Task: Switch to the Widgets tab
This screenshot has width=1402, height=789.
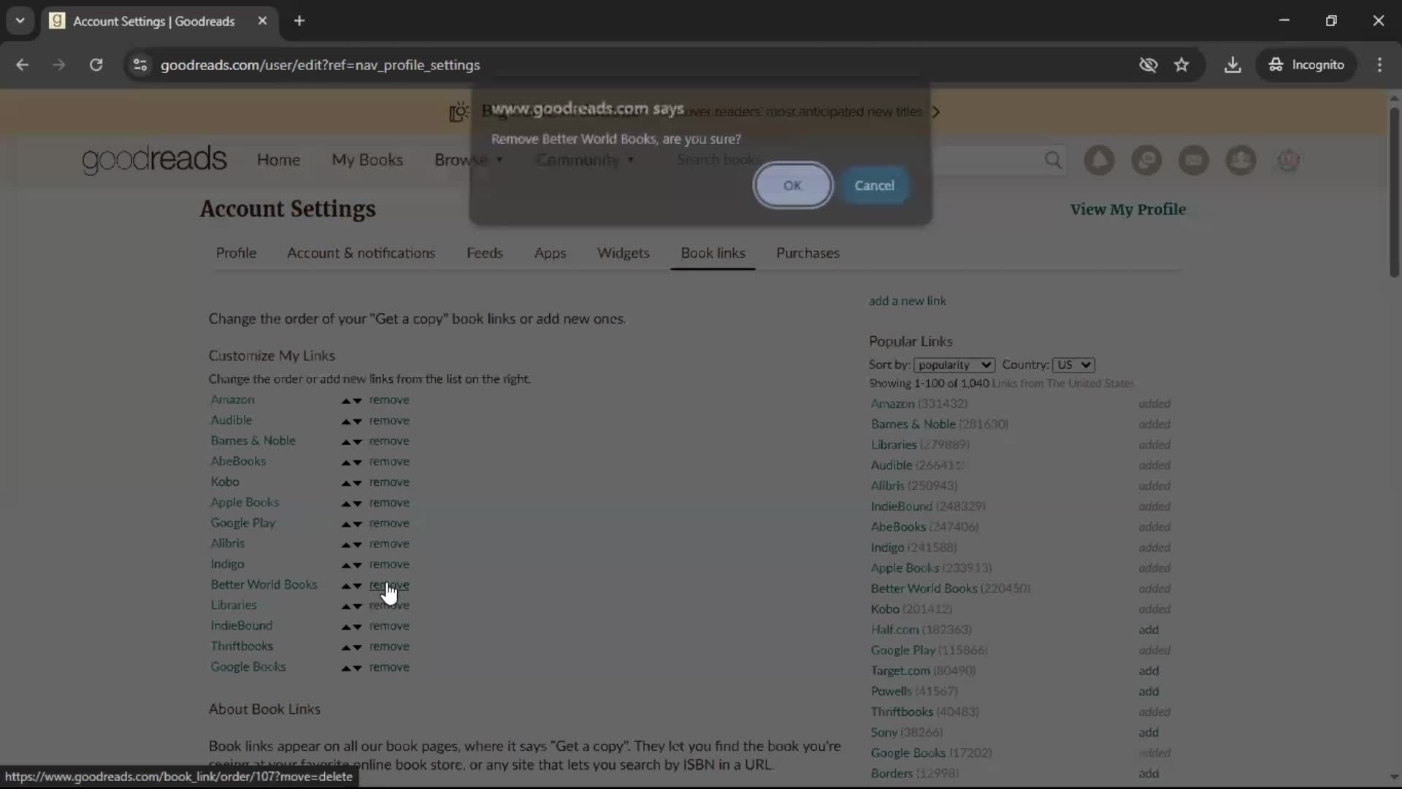Action: tap(623, 253)
